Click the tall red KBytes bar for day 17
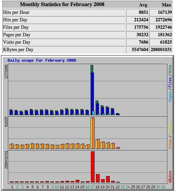Viewport: 176px width, 192px height. pyautogui.click(x=93, y=167)
